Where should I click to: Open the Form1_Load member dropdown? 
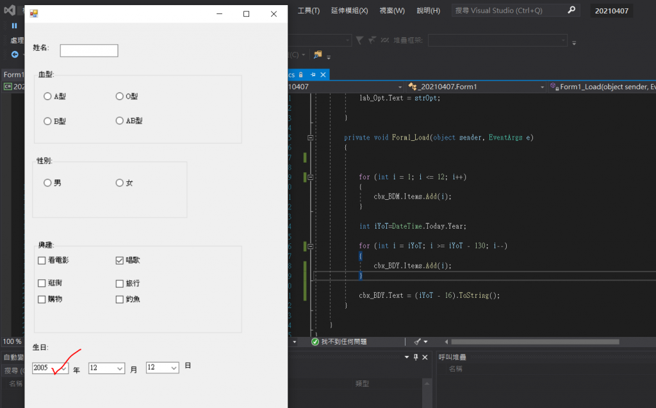(602, 86)
